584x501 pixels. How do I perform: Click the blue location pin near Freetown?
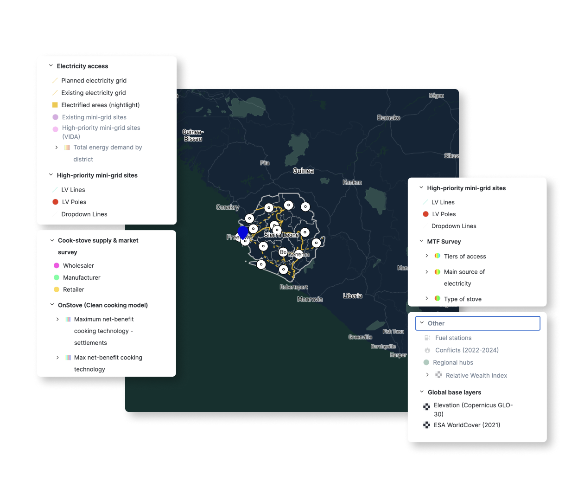click(243, 232)
